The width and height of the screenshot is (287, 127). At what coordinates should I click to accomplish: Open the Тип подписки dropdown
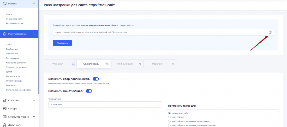pos(105,105)
